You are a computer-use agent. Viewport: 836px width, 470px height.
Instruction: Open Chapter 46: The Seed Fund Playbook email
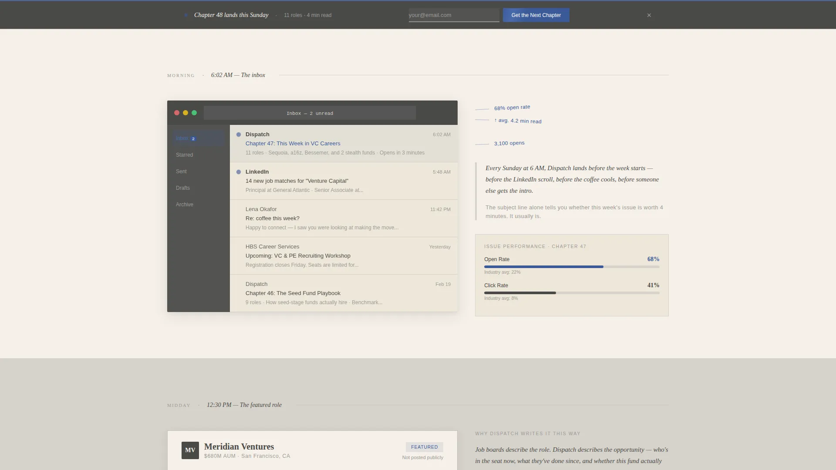point(344,293)
